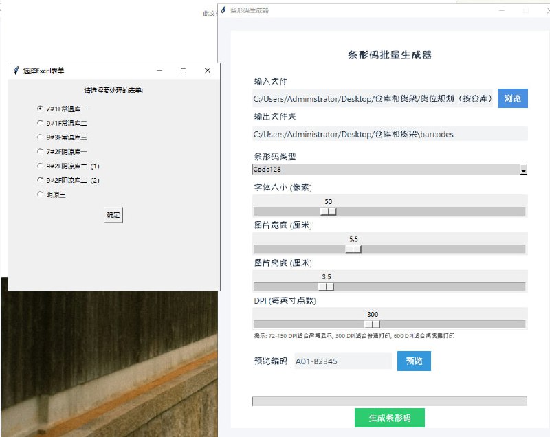The height and width of the screenshot is (437, 550).
Task: Click the green 生成条形码 button
Action: point(388,417)
